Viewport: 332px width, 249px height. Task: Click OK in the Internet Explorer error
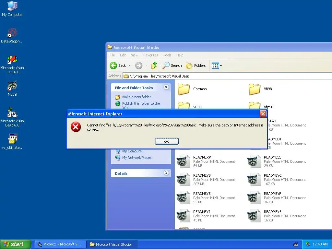tap(167, 141)
